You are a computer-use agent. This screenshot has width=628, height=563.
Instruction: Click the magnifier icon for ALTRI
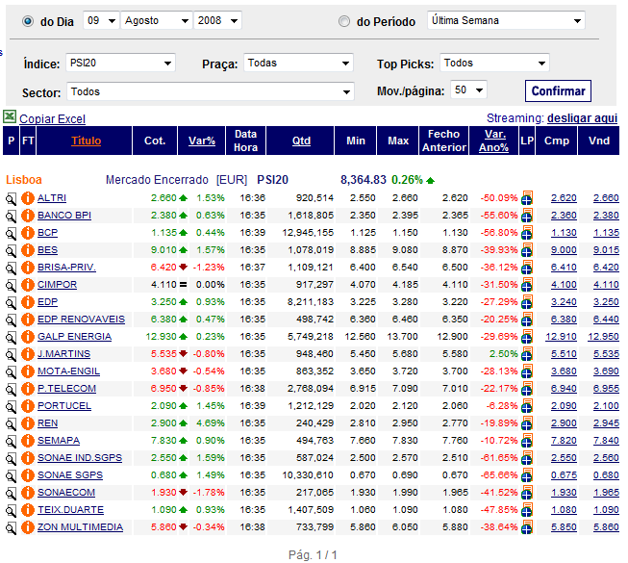click(11, 198)
